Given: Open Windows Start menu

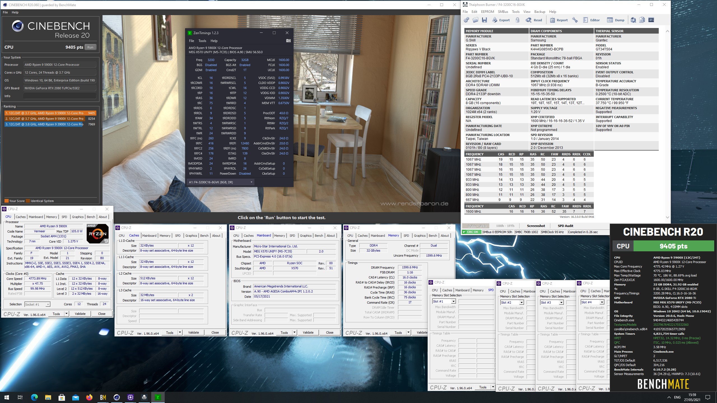Looking at the screenshot, I should coord(7,397).
